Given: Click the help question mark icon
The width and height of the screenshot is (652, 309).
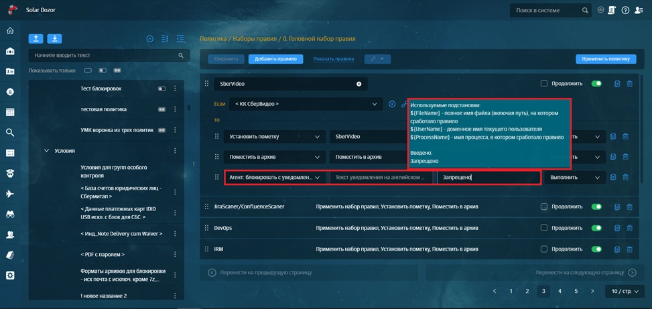Looking at the screenshot, I should click(x=625, y=11).
